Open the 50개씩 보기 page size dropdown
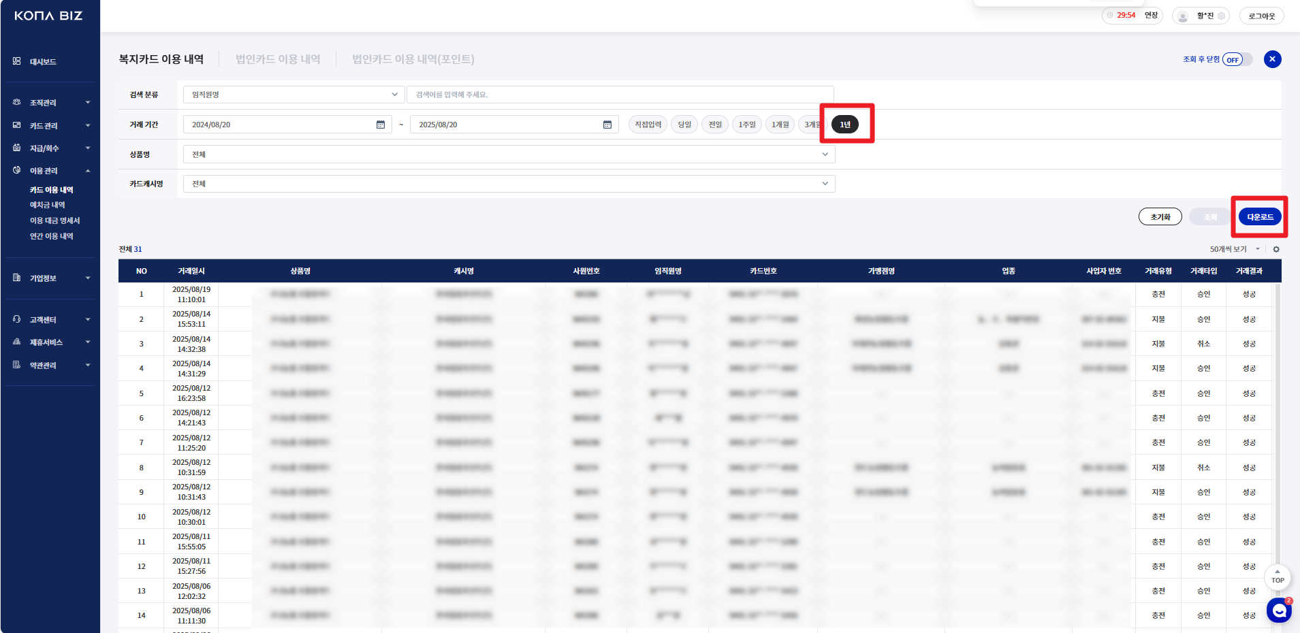This screenshot has width=1300, height=633. [1235, 249]
